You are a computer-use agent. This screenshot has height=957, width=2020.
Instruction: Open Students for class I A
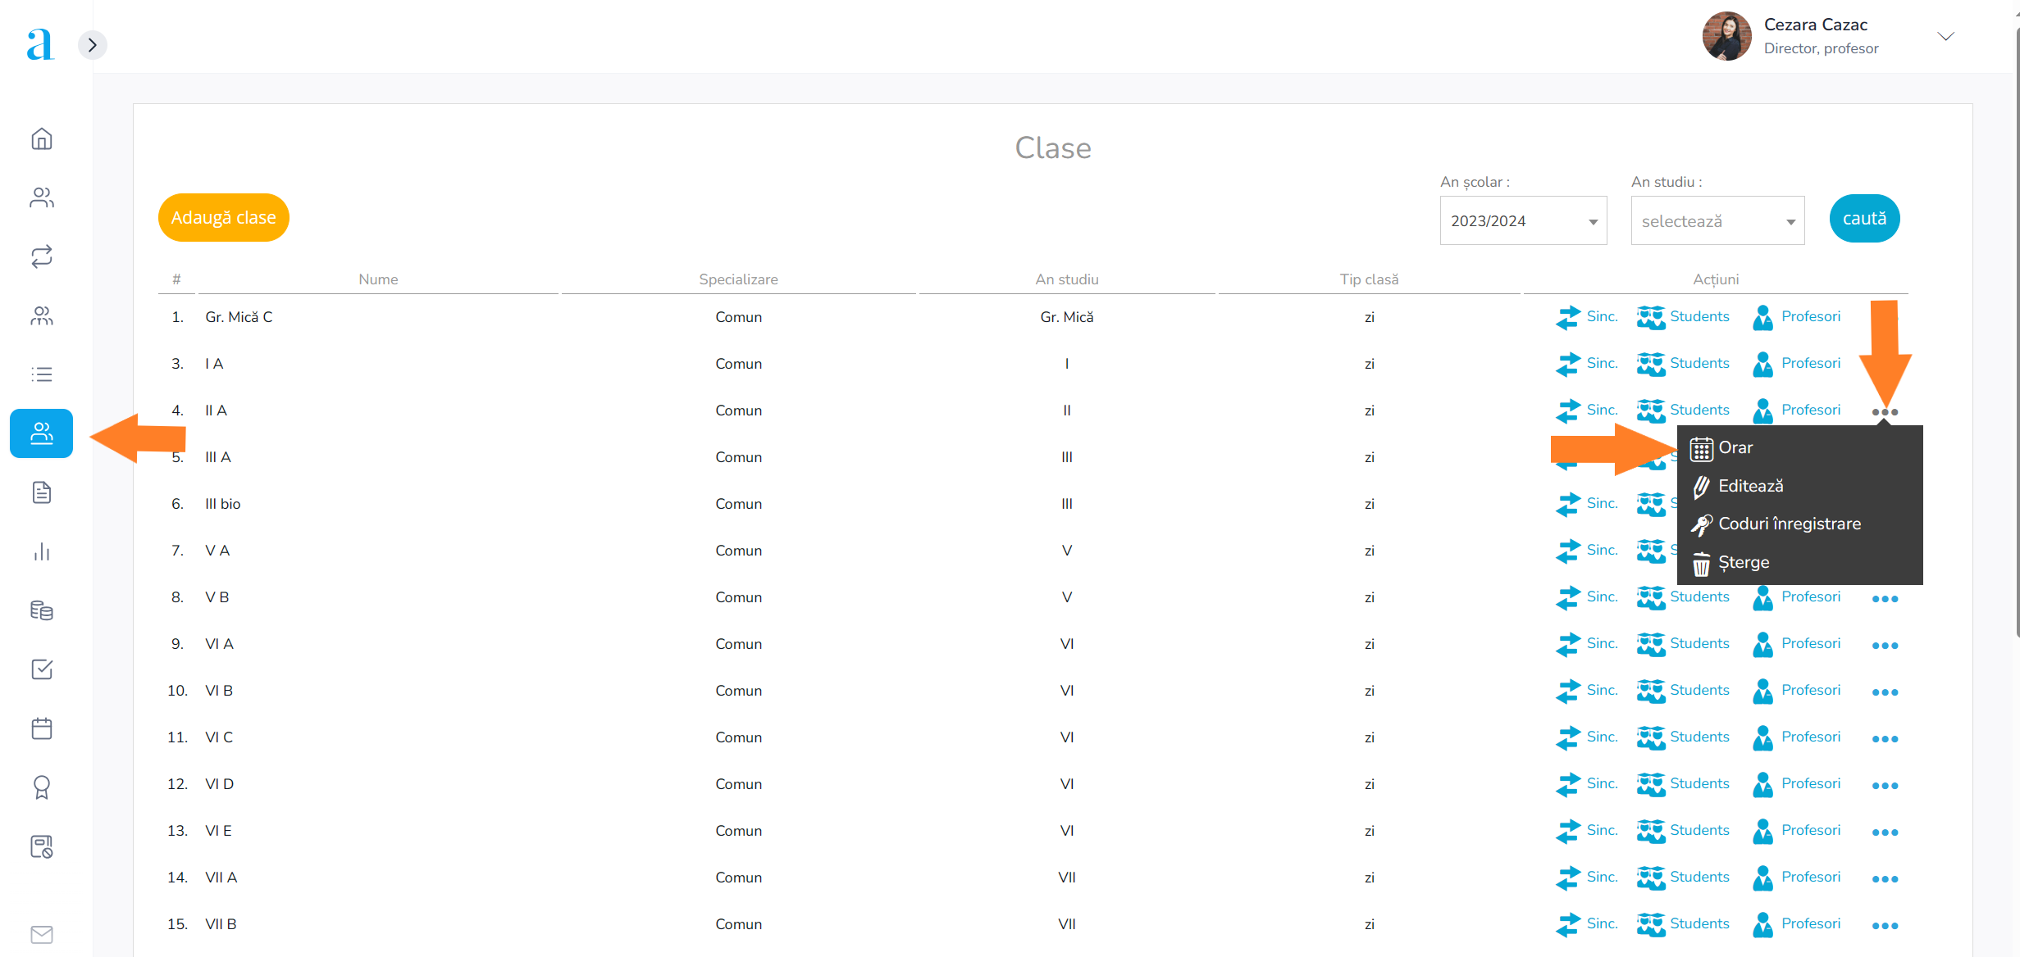pyautogui.click(x=1682, y=364)
